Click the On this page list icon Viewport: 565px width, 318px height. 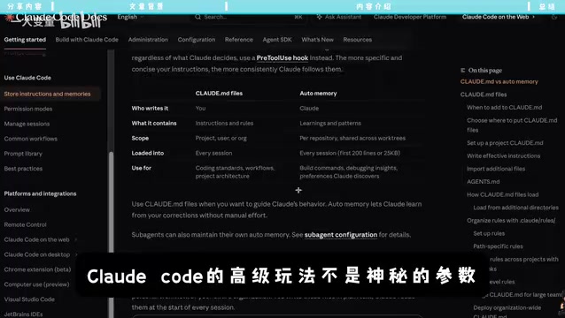pos(462,71)
